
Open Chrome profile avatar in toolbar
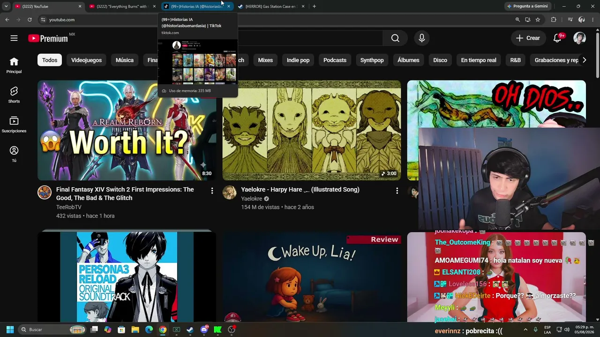[582, 20]
